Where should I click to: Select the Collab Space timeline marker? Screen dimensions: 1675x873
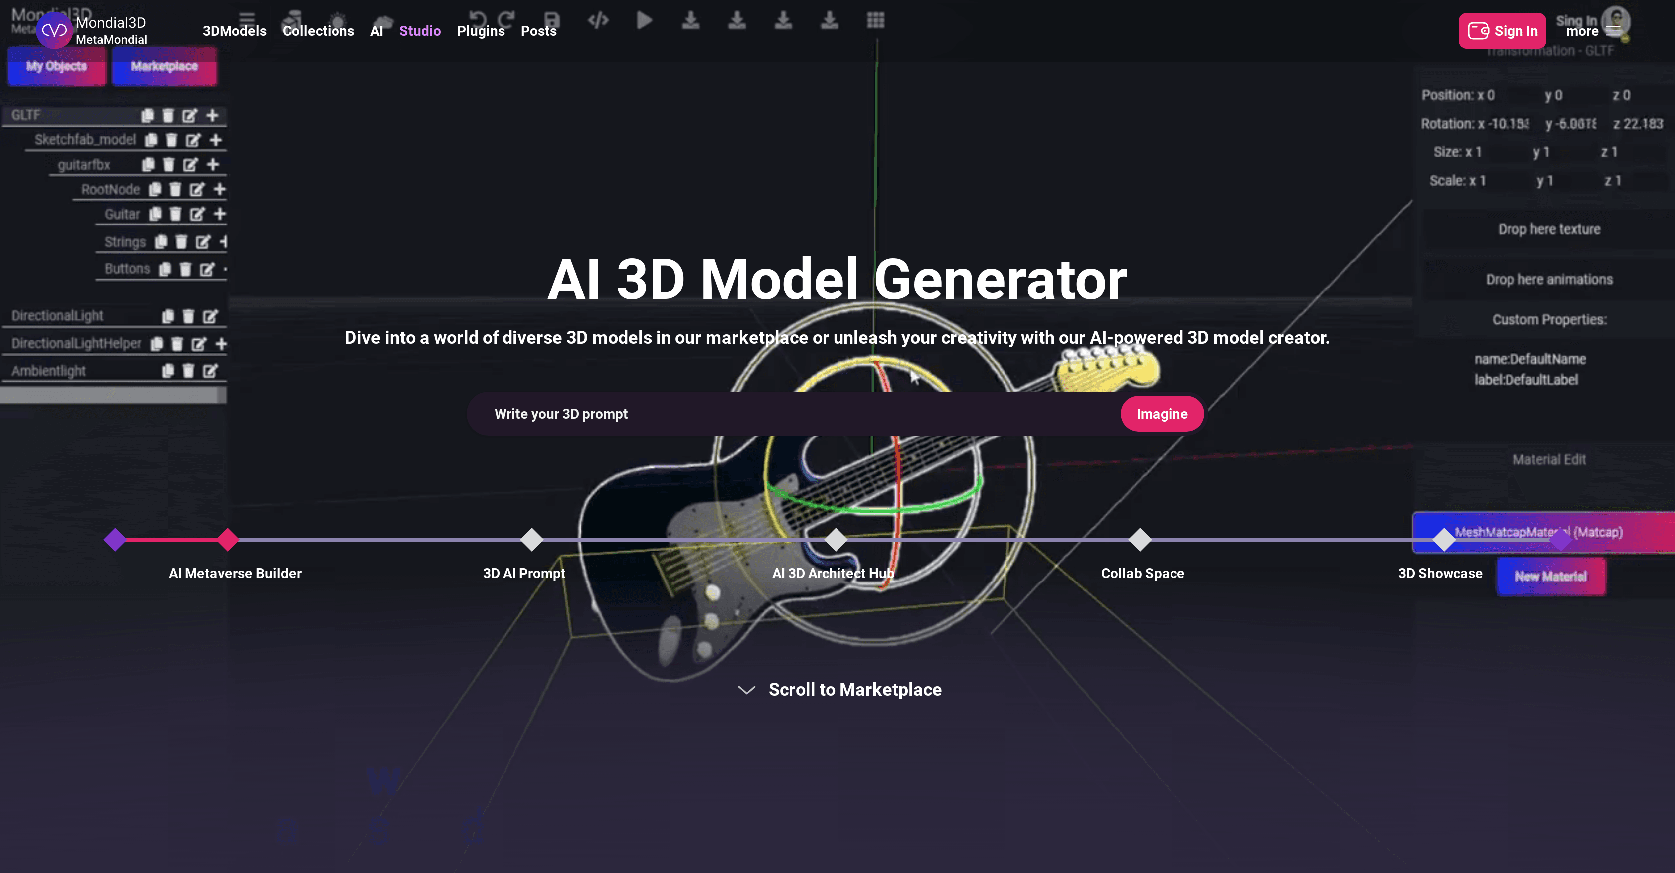pos(1141,540)
